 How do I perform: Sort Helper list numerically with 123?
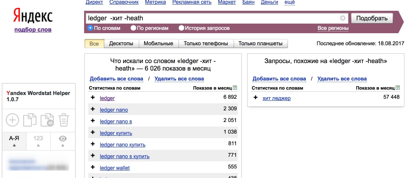(38, 141)
